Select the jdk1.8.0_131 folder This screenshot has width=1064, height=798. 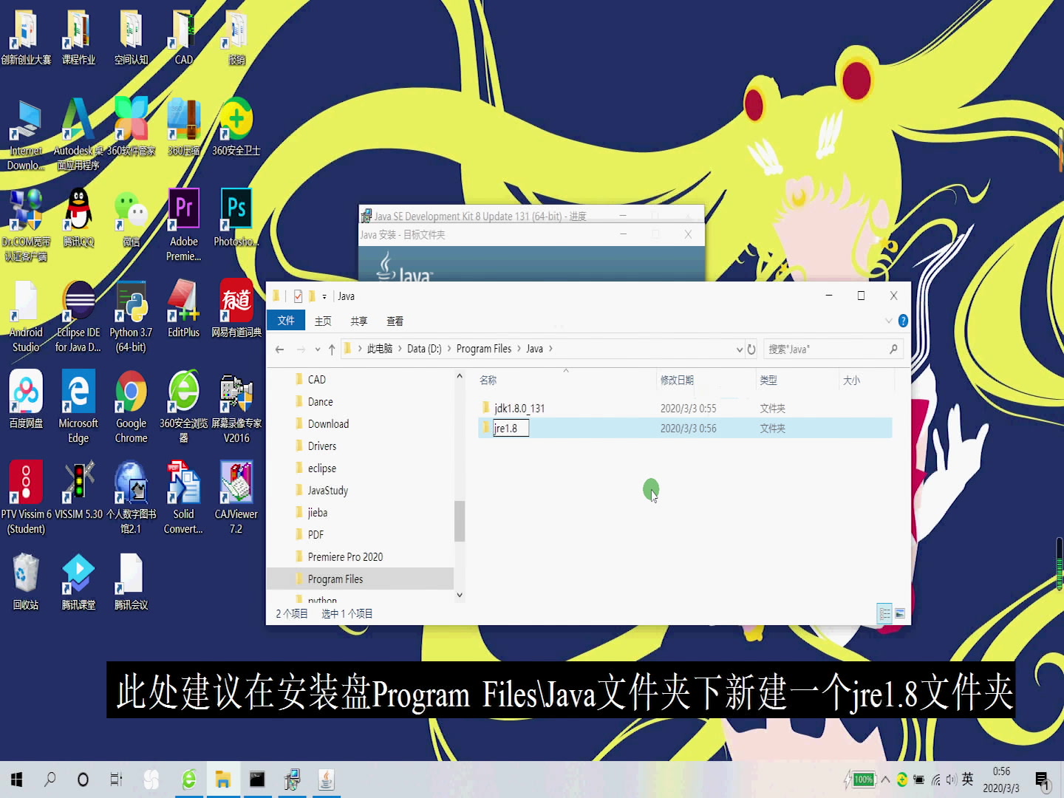[519, 408]
